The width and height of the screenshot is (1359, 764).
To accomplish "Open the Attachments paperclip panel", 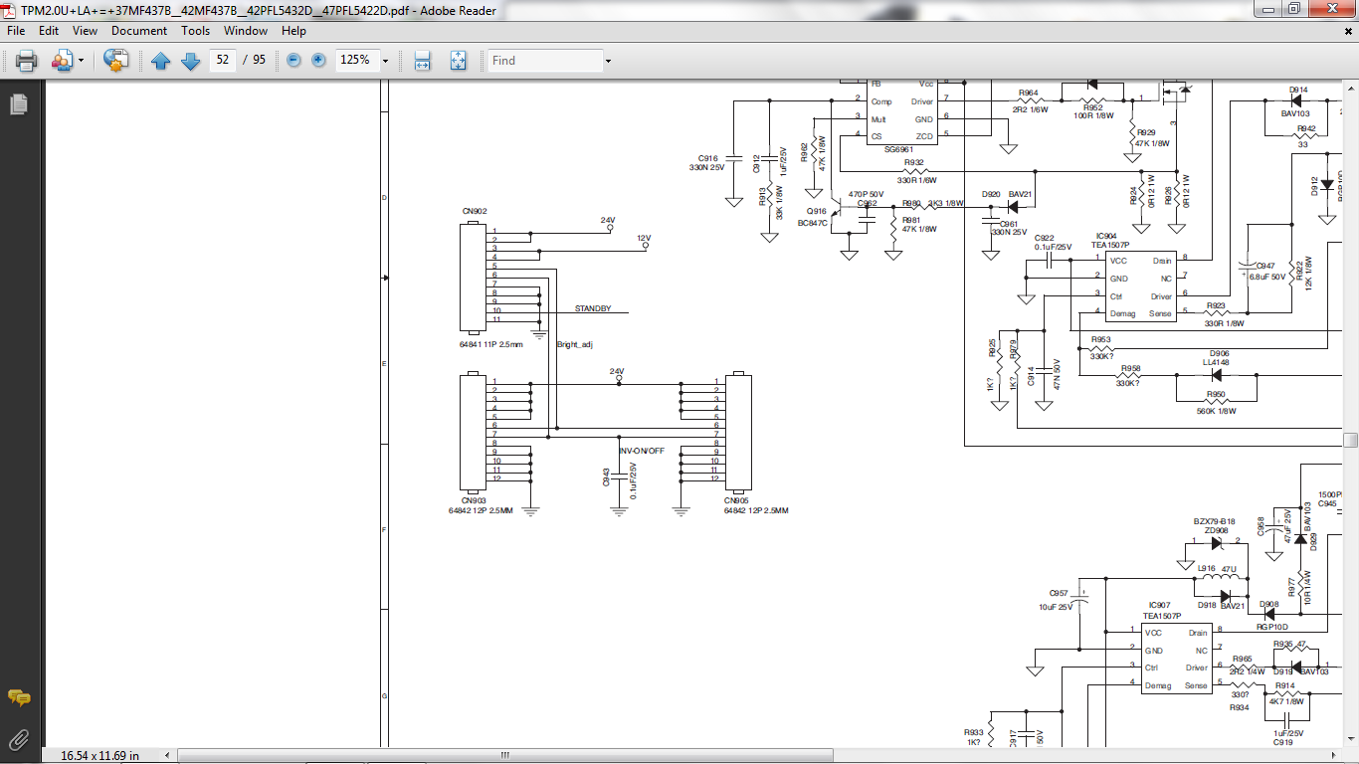I will point(18,739).
